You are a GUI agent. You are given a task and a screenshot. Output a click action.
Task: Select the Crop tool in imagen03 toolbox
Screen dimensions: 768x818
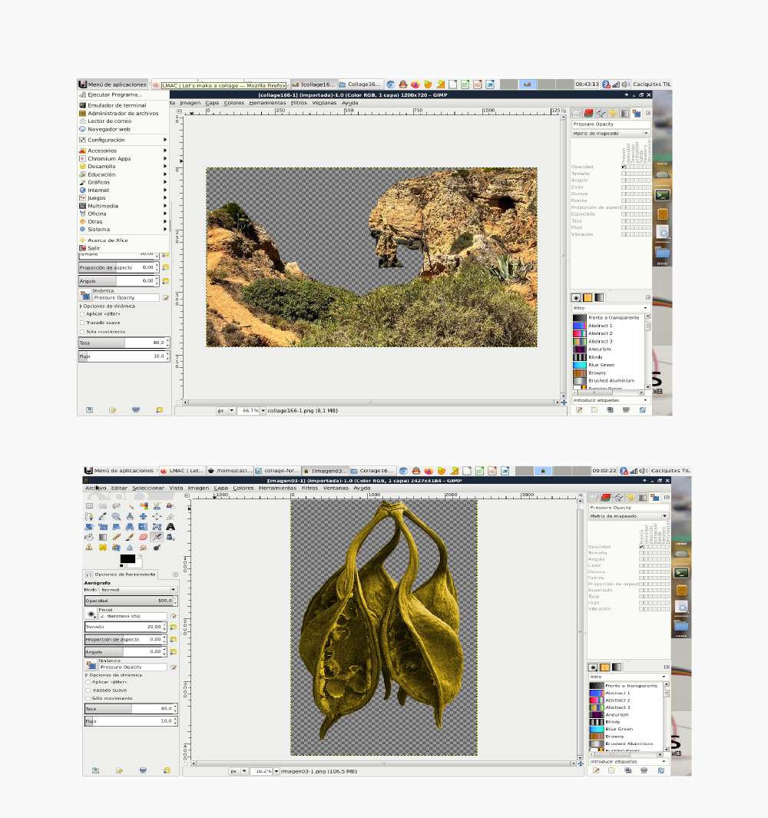coord(170,516)
